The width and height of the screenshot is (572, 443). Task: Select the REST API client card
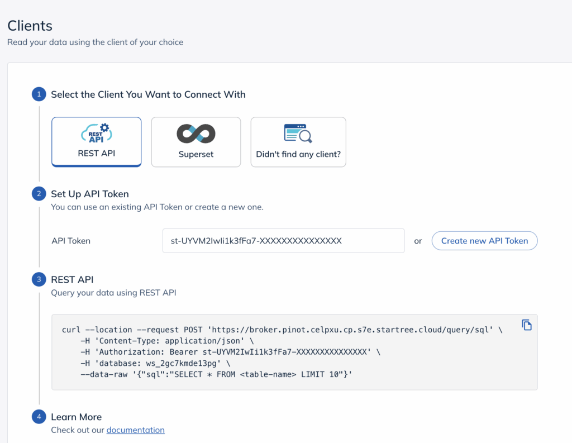pyautogui.click(x=96, y=141)
